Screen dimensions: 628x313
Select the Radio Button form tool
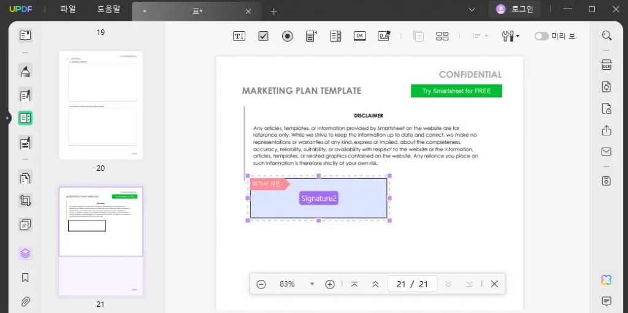287,36
